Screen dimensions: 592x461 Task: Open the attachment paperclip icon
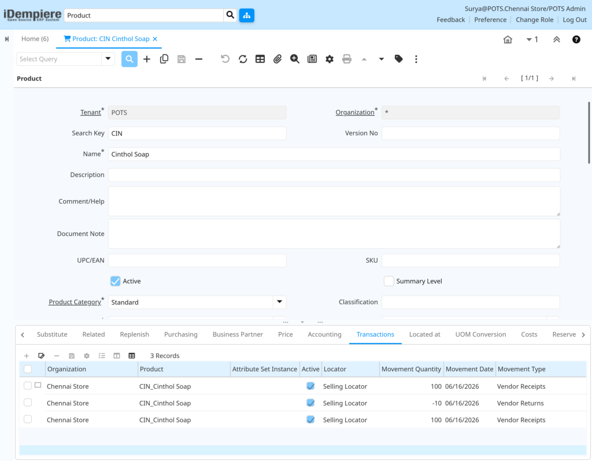tap(277, 59)
